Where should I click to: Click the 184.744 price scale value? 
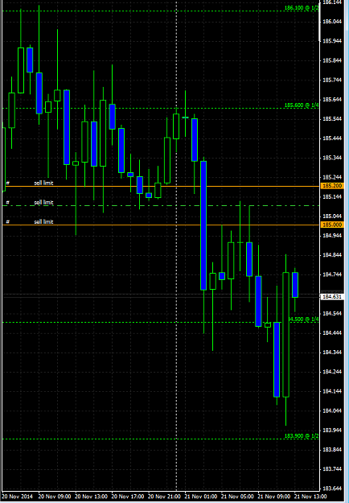click(x=331, y=274)
